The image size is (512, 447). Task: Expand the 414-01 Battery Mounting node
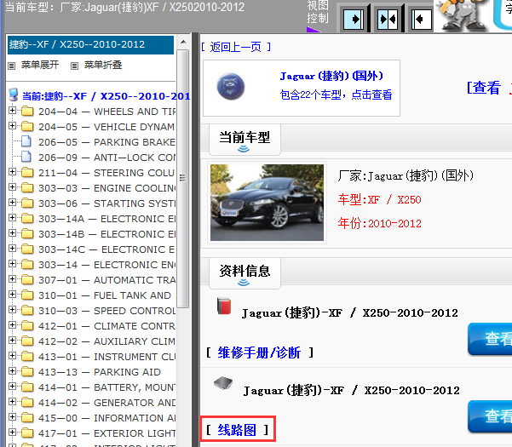tap(13, 387)
